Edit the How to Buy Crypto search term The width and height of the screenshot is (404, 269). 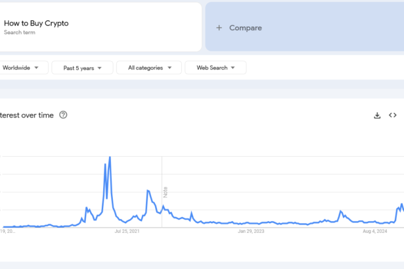coord(36,23)
